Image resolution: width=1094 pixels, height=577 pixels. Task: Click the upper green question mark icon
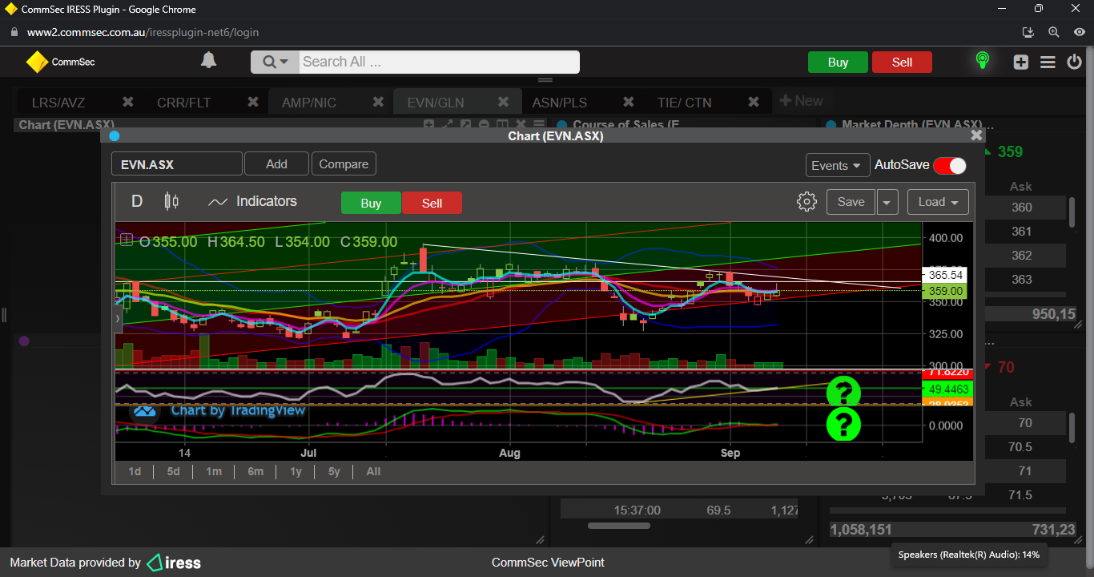pyautogui.click(x=843, y=392)
